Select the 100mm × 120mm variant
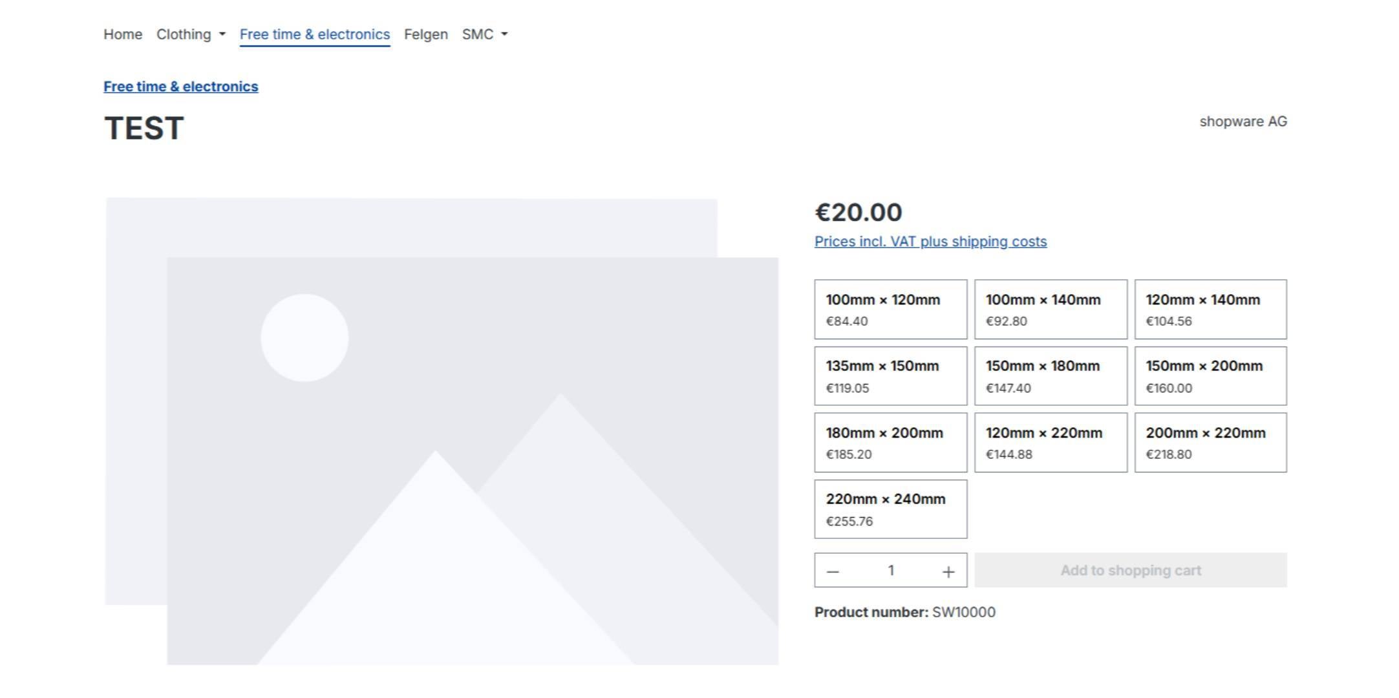 891,310
